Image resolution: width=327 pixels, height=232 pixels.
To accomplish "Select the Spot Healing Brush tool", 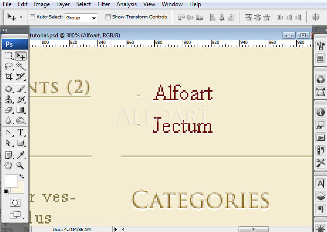I will tap(9, 89).
